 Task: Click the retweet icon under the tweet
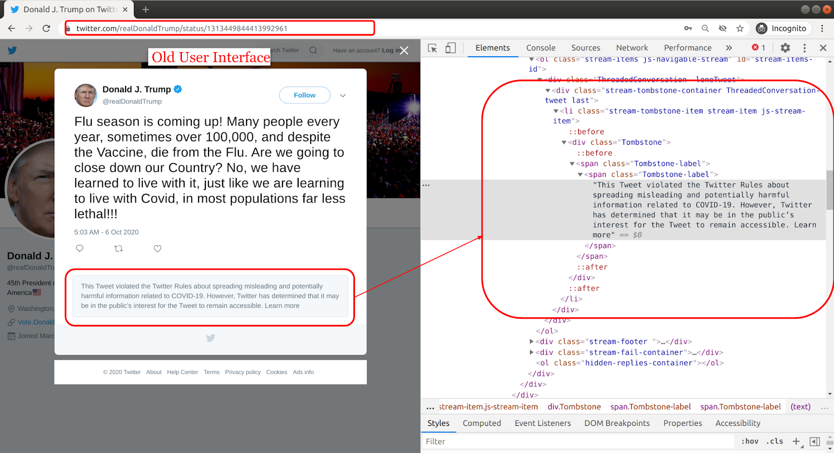tap(119, 248)
